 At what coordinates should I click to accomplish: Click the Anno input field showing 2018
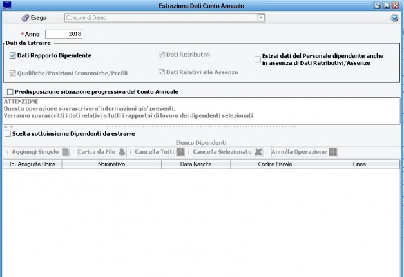64,34
